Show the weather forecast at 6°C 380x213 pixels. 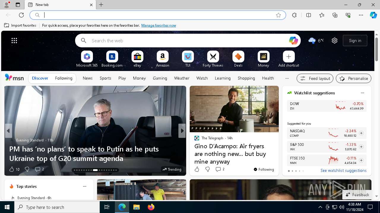click(x=316, y=41)
